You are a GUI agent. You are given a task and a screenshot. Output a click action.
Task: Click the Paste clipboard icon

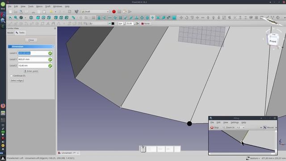coord(44,12)
